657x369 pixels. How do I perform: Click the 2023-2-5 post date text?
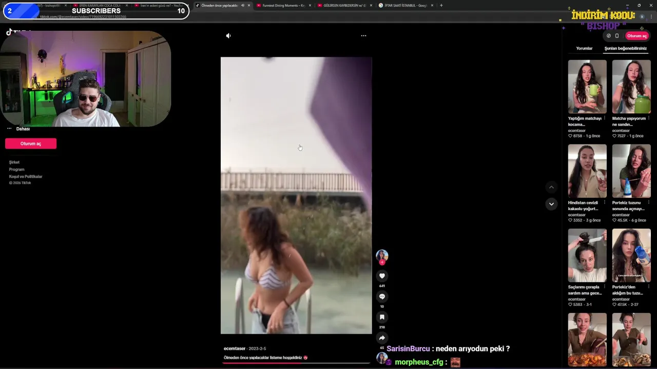click(257, 348)
